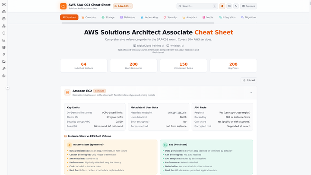Click the tab bar horizontal scrollbar
Image resolution: width=311 pixels, height=175 pixels.
138,23
